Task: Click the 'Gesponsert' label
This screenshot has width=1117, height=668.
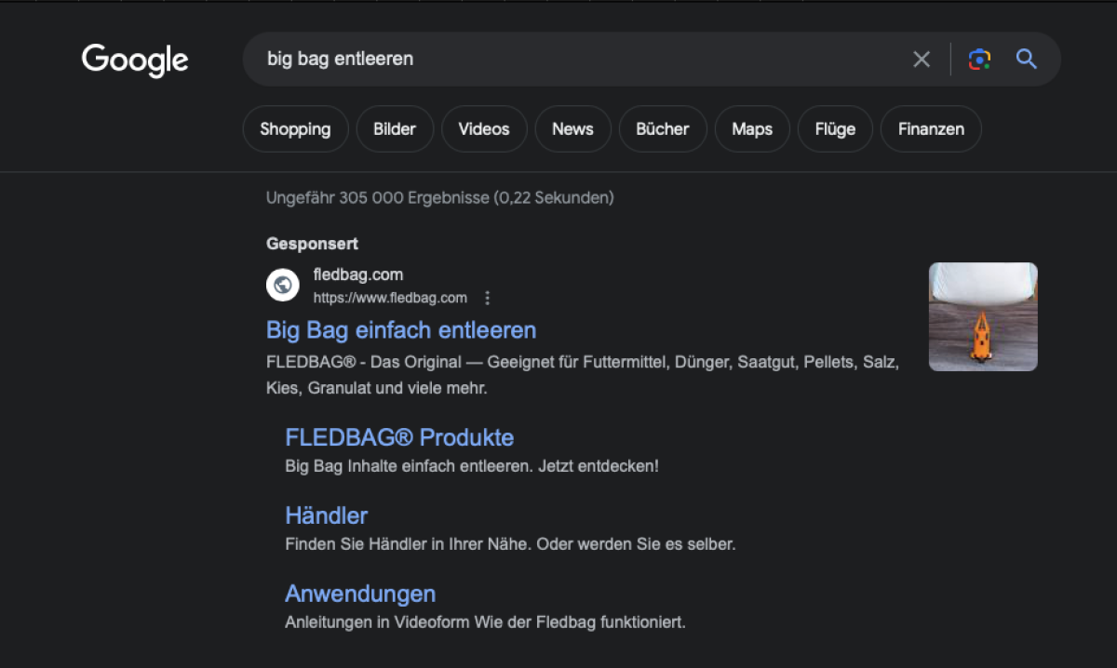Action: 312,244
